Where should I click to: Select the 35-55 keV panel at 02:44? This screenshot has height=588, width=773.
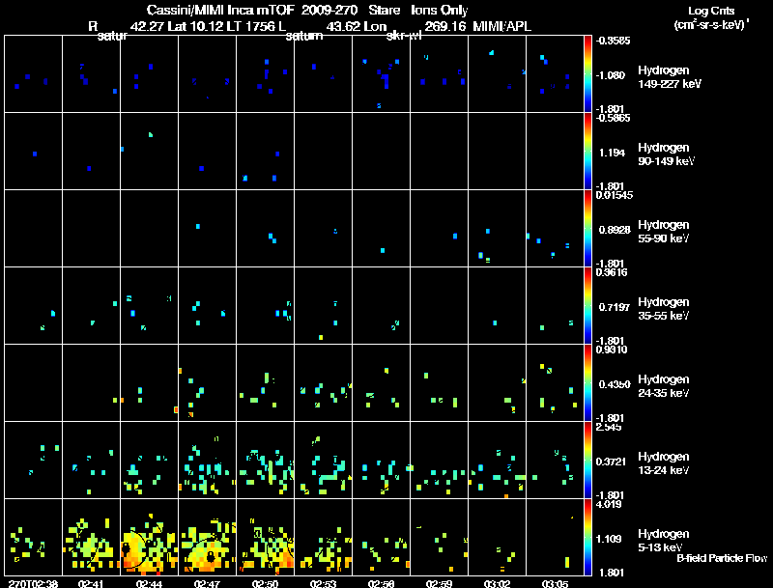[x=150, y=305]
